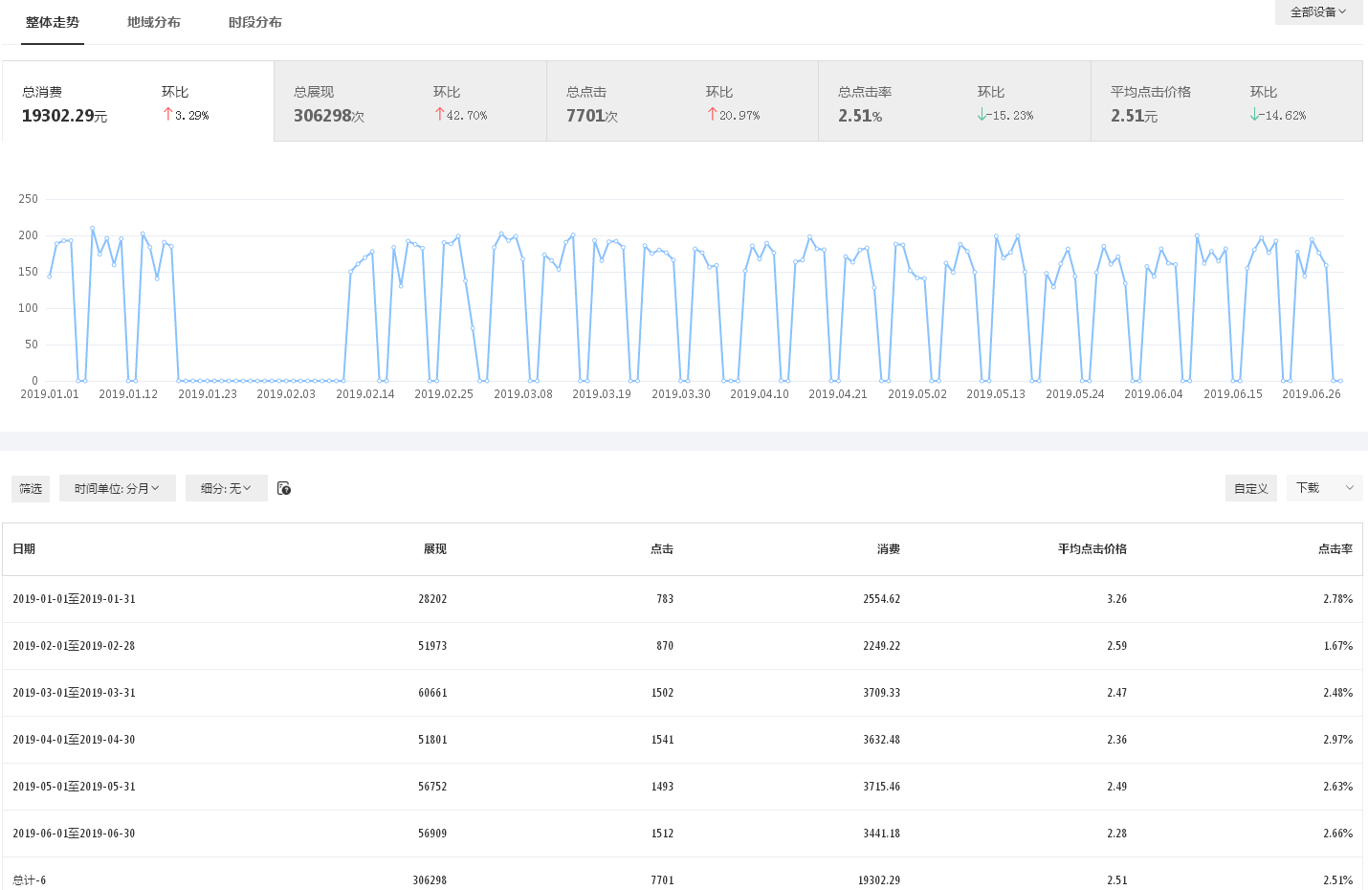Select the 2019-01-01至2019-01-31 date row
1368x890 pixels.
pos(682,599)
